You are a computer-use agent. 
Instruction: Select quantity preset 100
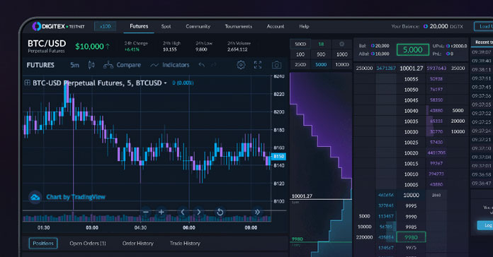300,54
